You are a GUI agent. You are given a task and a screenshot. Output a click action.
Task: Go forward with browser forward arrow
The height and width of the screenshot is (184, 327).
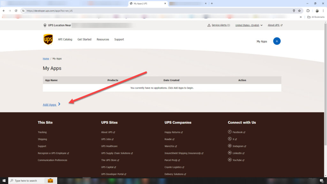click(10, 11)
